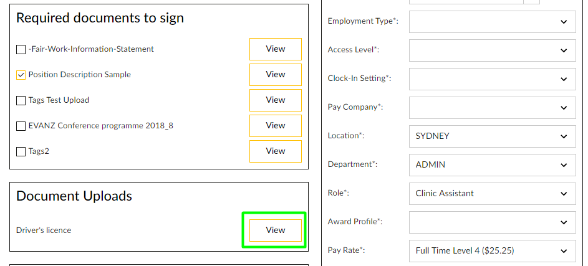View Position Description Sample document
The width and height of the screenshot is (588, 266).
(x=275, y=75)
